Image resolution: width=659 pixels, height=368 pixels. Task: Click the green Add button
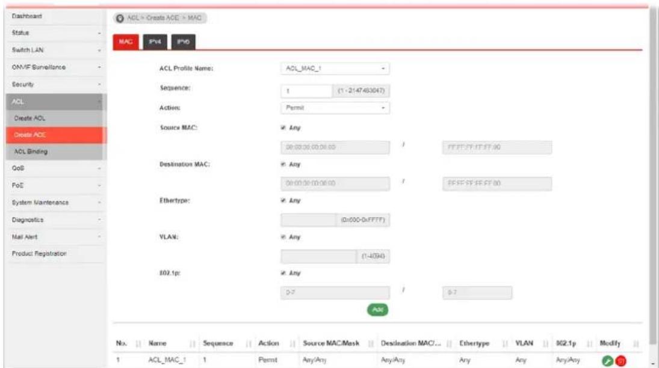click(377, 310)
